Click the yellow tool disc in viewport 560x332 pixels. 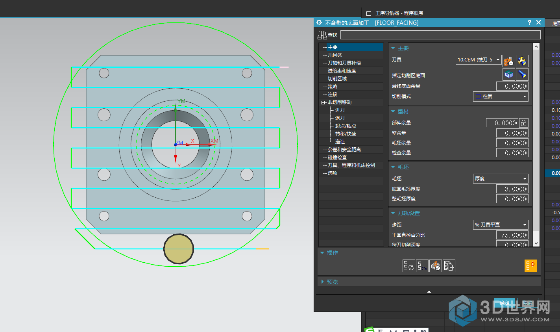click(179, 249)
